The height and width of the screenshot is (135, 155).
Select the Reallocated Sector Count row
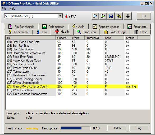72,53
